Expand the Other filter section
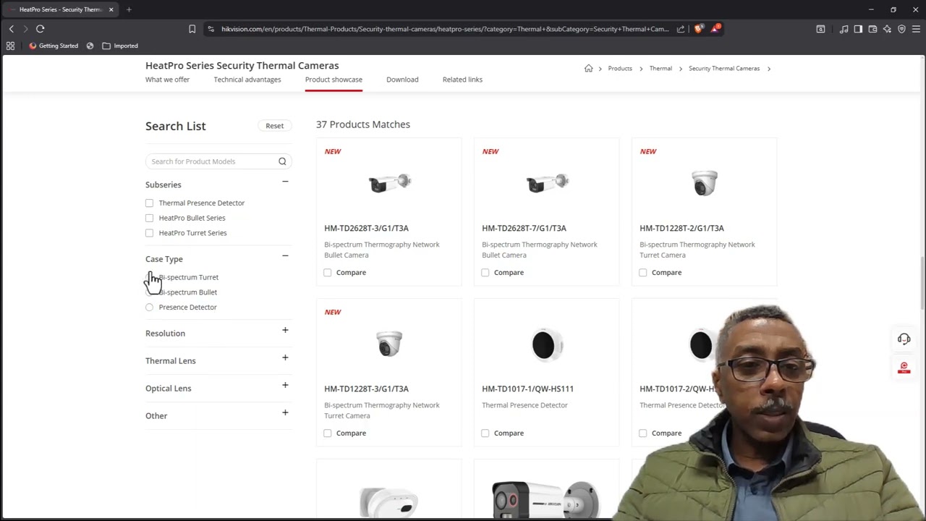This screenshot has height=521, width=926. 285,412
